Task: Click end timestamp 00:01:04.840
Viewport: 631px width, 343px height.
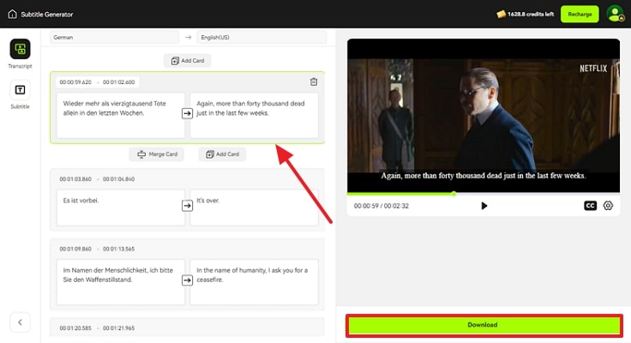Action: tap(118, 179)
